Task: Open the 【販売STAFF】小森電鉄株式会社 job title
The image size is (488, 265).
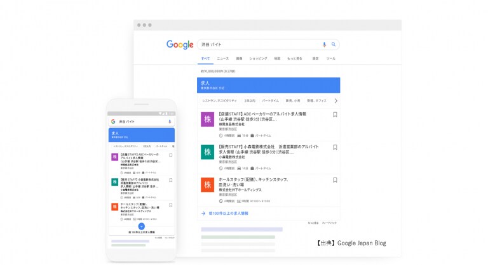Action: click(269, 150)
